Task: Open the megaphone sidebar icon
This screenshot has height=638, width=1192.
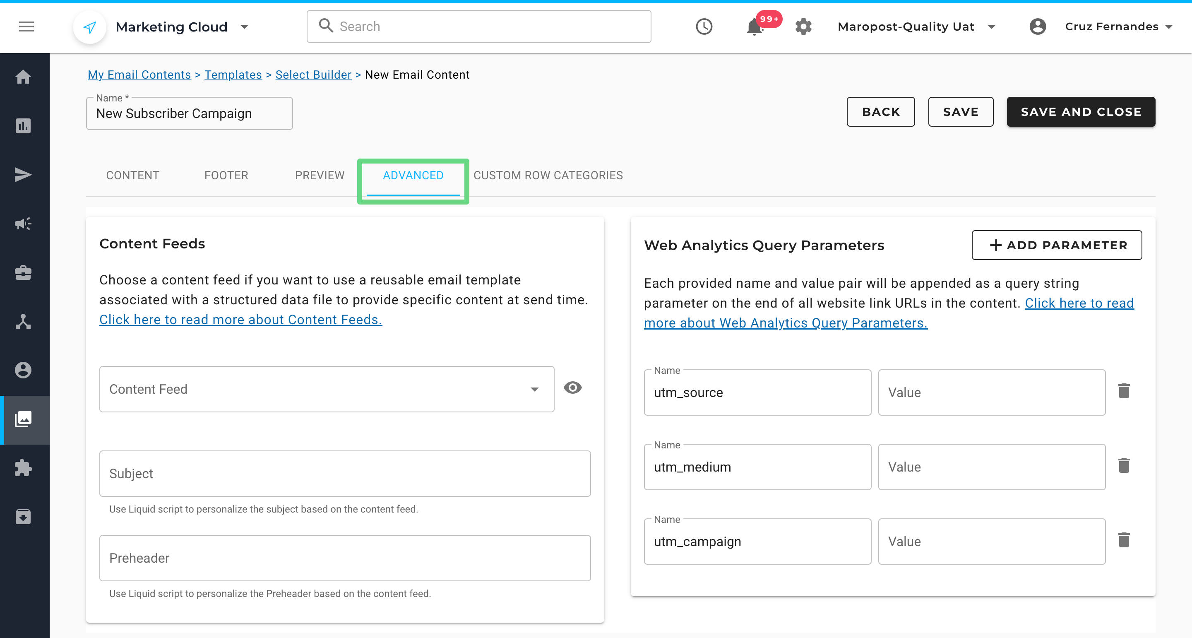Action: (x=23, y=224)
